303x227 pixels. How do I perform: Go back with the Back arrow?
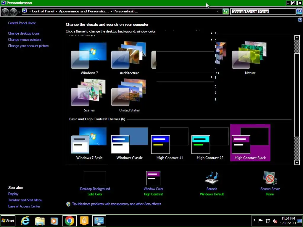click(x=5, y=12)
